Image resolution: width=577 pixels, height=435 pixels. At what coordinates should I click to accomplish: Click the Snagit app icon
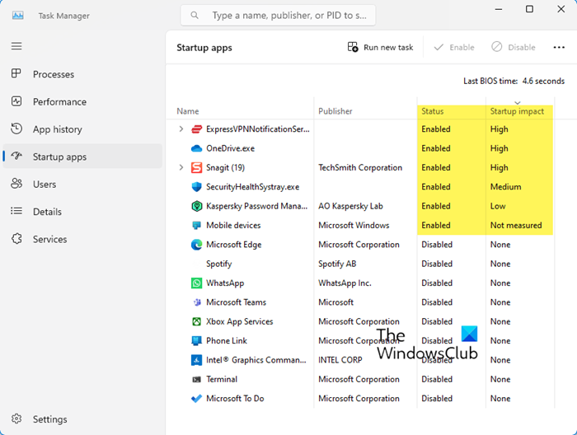(x=196, y=168)
